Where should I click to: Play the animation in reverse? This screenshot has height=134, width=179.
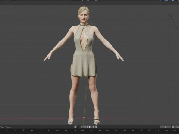pyautogui.click(x=88, y=127)
